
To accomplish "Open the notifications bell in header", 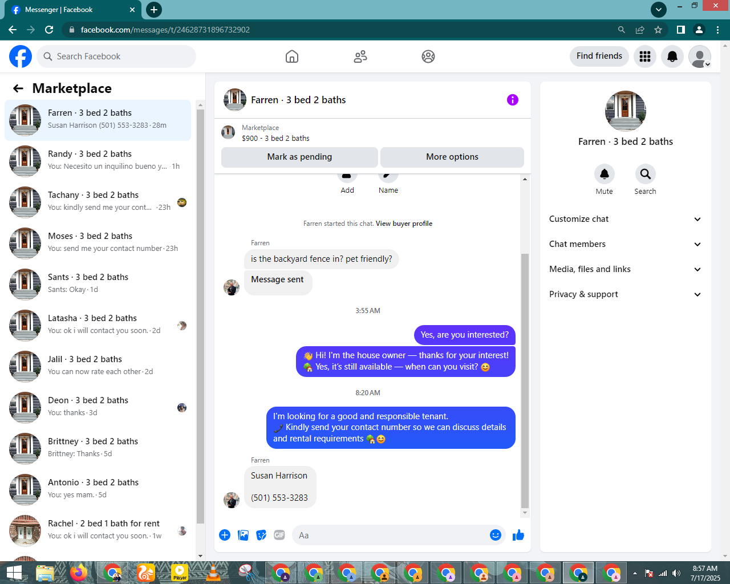I will click(672, 56).
